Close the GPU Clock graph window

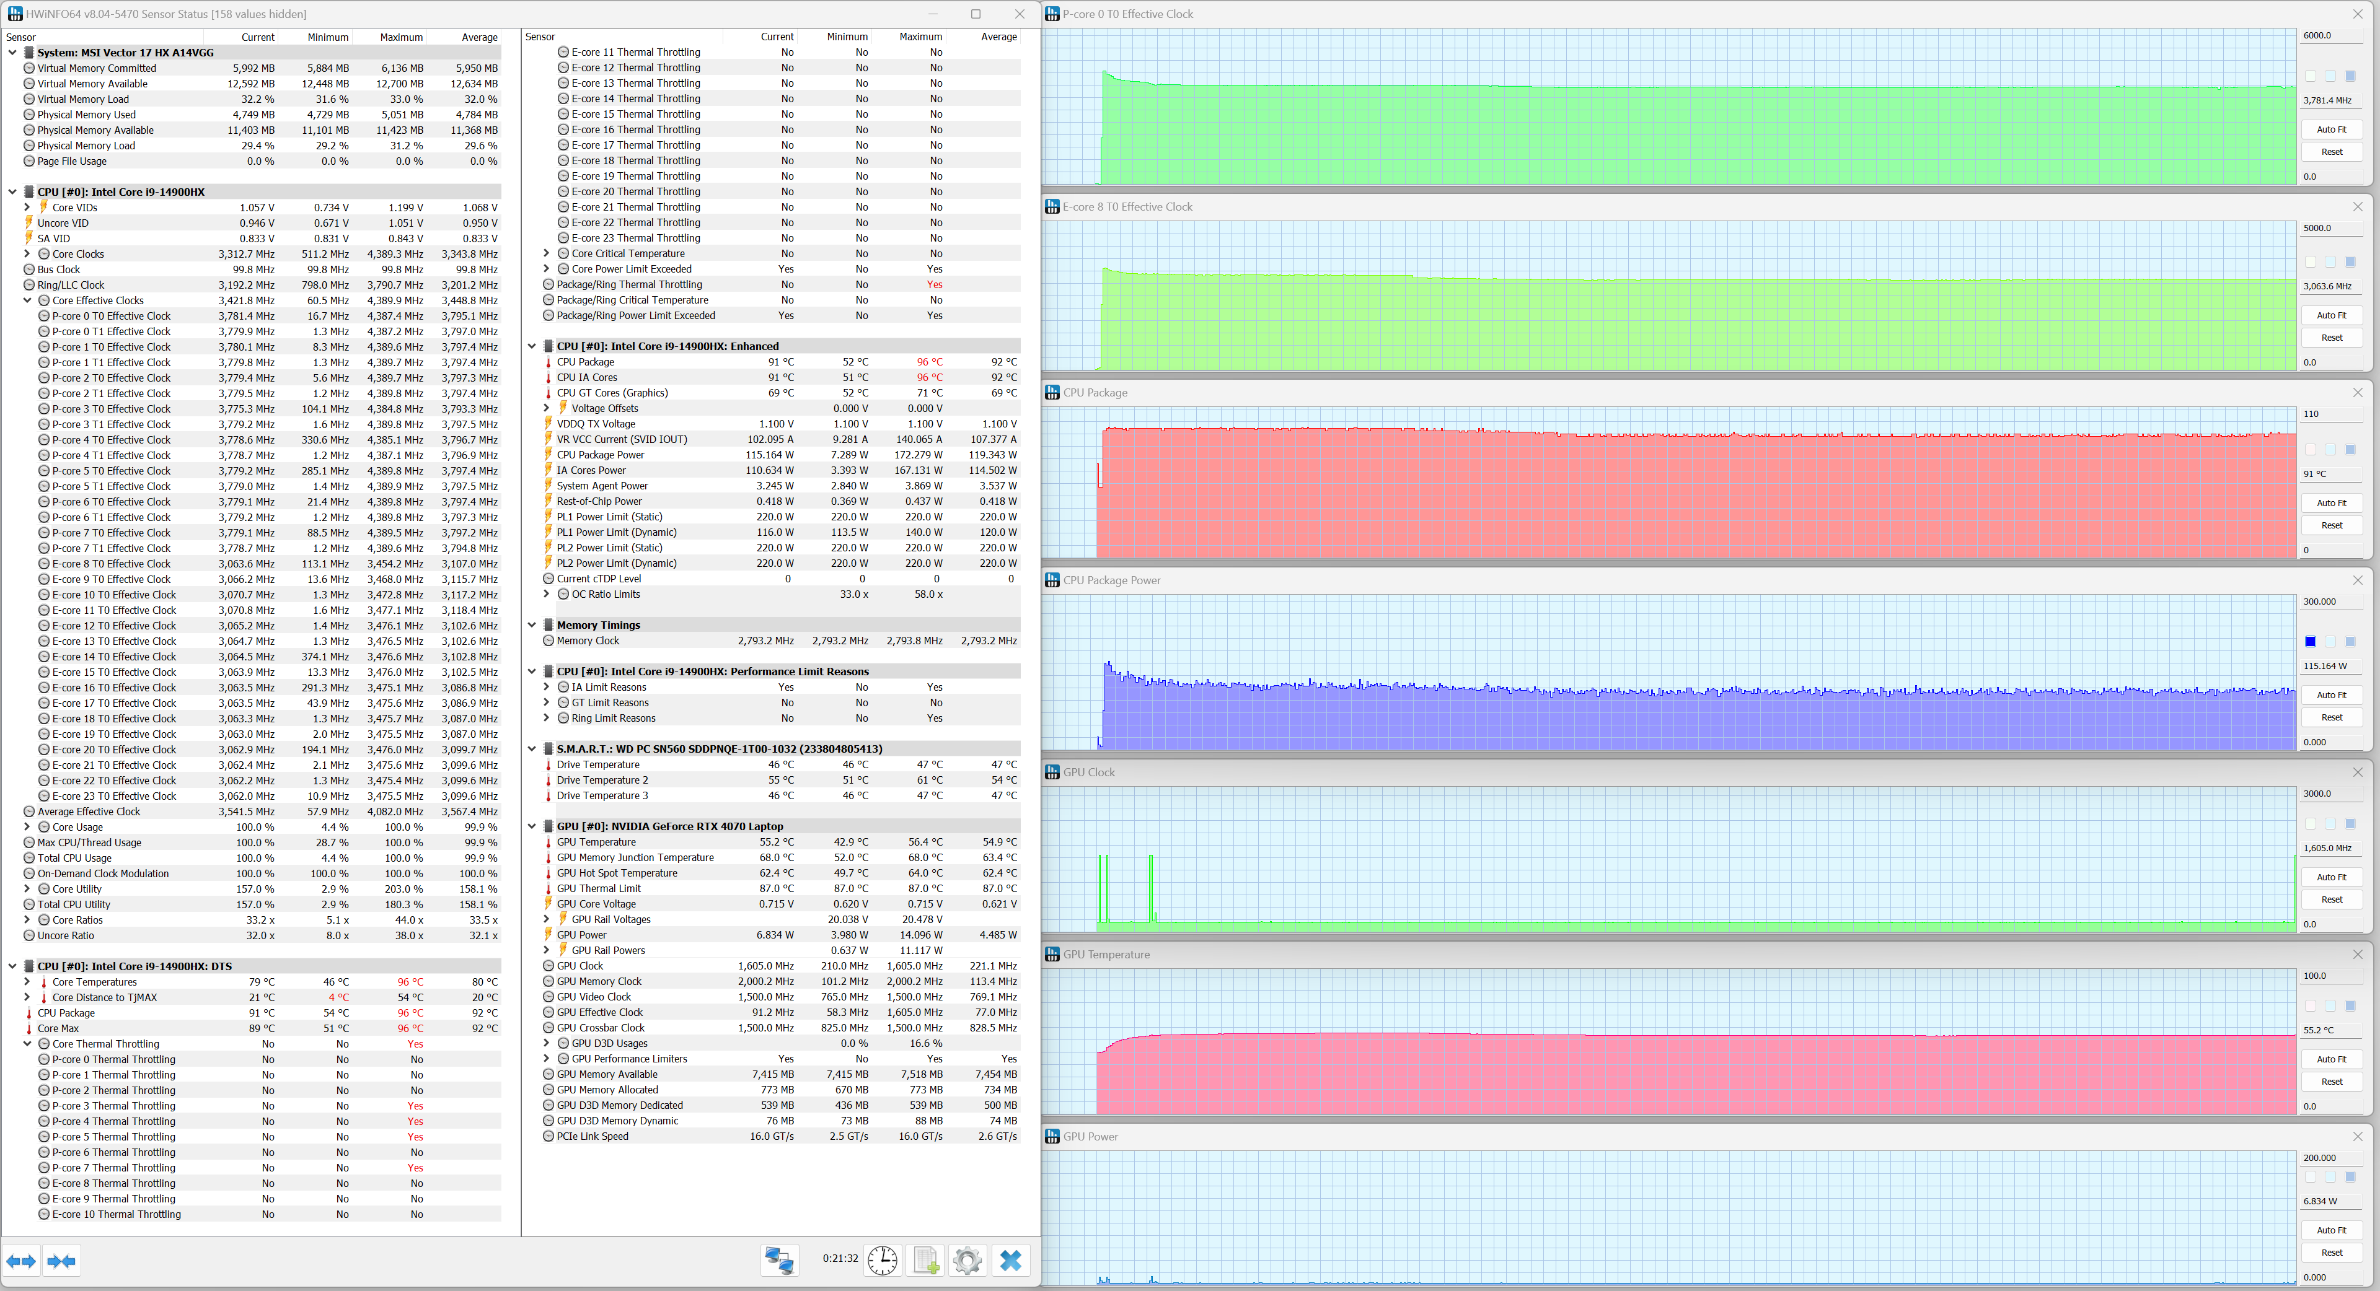tap(2357, 772)
